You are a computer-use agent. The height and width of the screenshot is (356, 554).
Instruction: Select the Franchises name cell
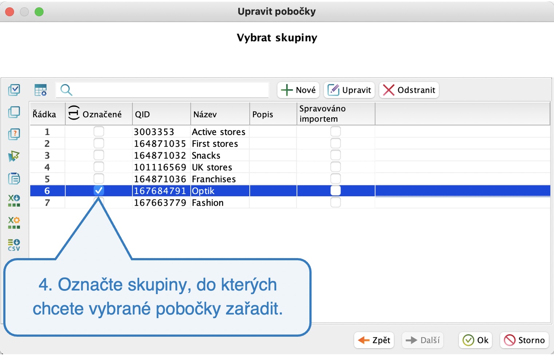point(220,179)
